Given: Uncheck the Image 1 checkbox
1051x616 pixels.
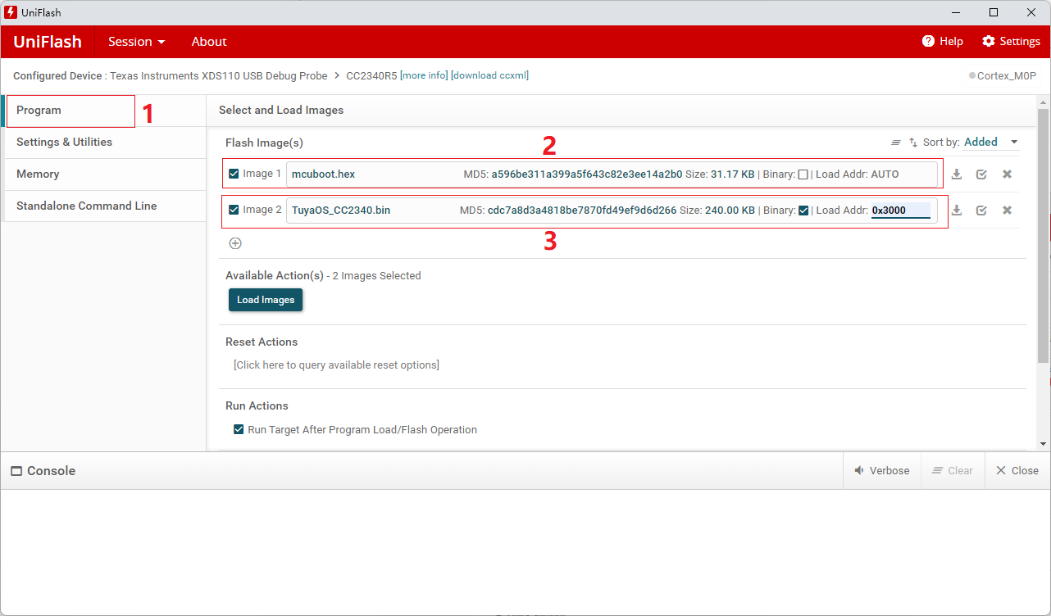Looking at the screenshot, I should pos(234,174).
